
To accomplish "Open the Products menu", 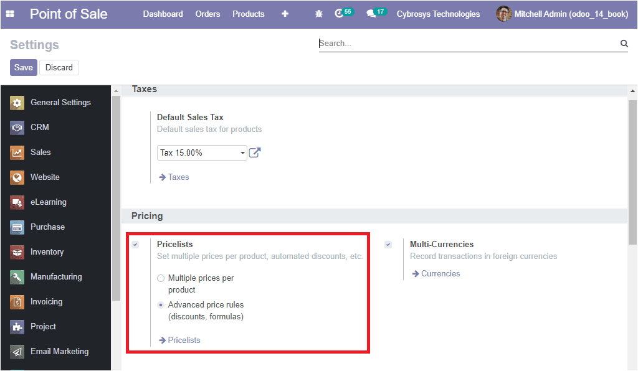I will point(248,14).
